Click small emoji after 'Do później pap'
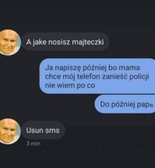 click(x=151, y=105)
